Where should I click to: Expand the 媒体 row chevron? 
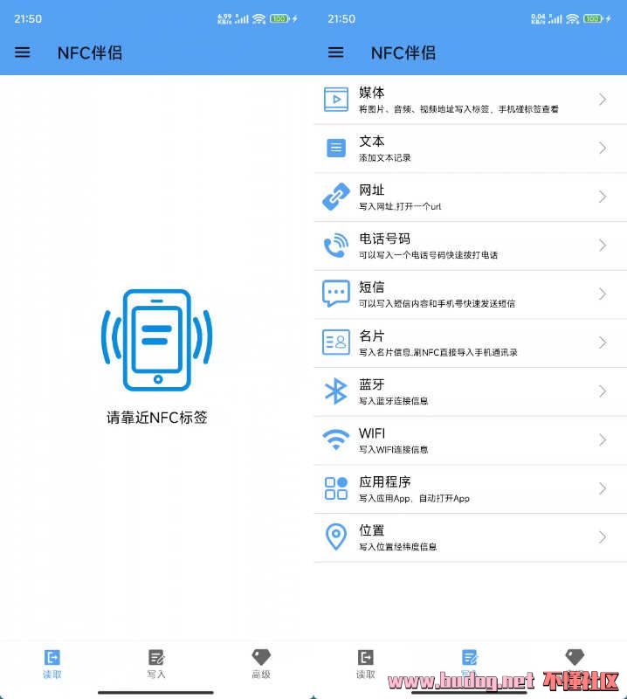(x=603, y=99)
